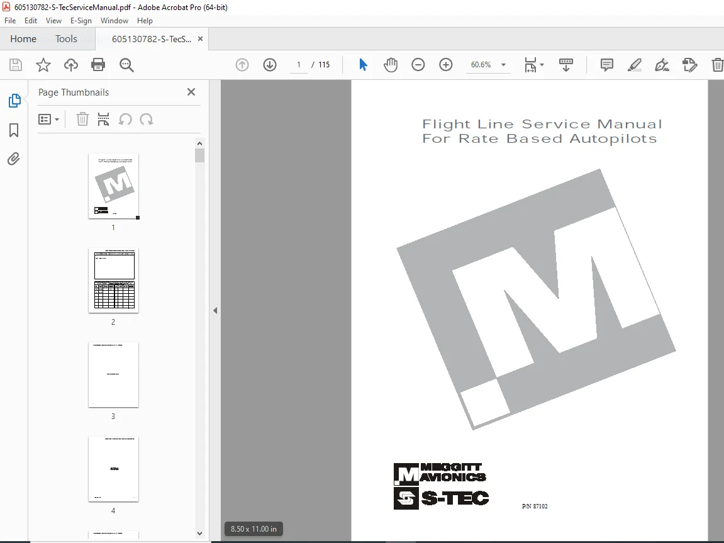Select the 605130782-S-TecS... document tab
The image size is (724, 543).
(x=152, y=39)
